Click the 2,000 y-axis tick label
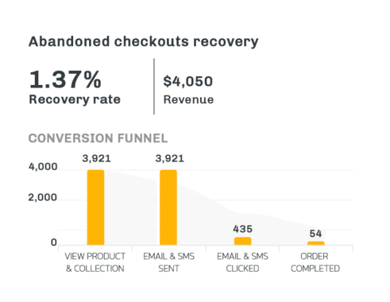This screenshot has height=302, width=390. [x=43, y=197]
